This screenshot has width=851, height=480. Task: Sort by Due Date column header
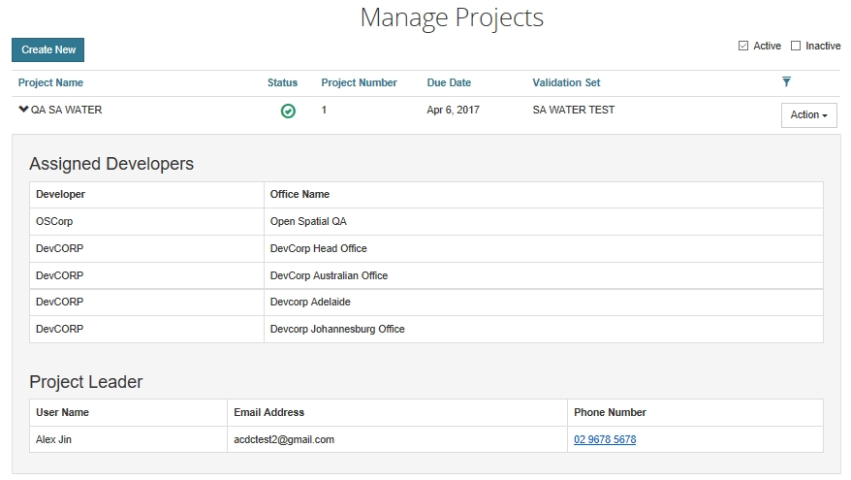[x=449, y=83]
